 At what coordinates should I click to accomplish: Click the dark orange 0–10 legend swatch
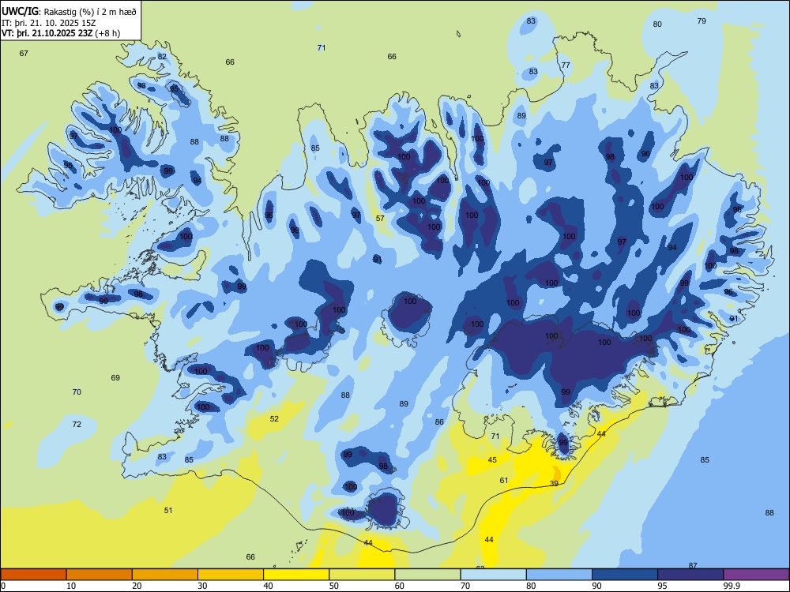[x=33, y=575]
